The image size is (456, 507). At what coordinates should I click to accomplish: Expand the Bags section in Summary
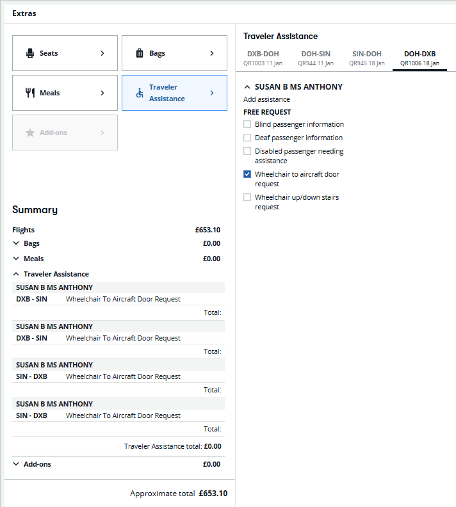pos(16,243)
